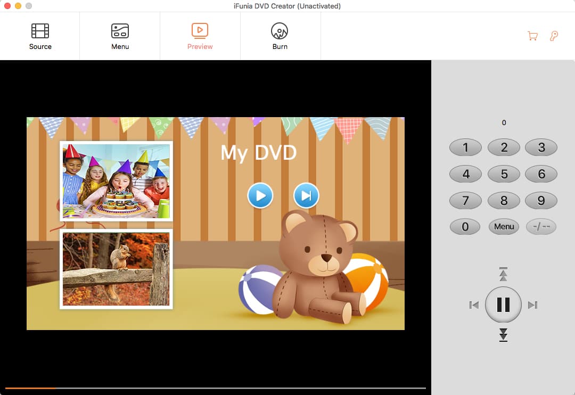Skip to previous chapter on remote

pyautogui.click(x=474, y=305)
